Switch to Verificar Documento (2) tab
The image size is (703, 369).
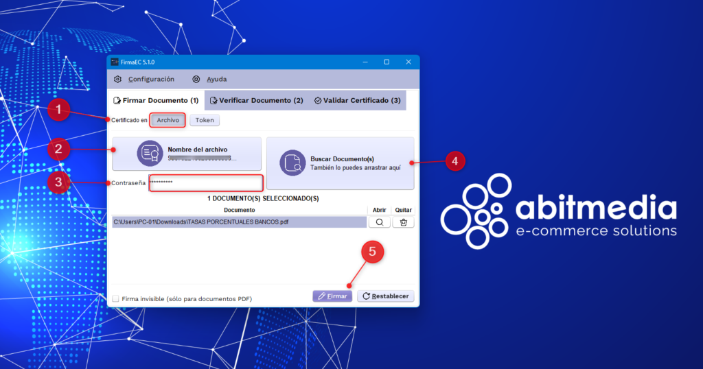click(257, 100)
